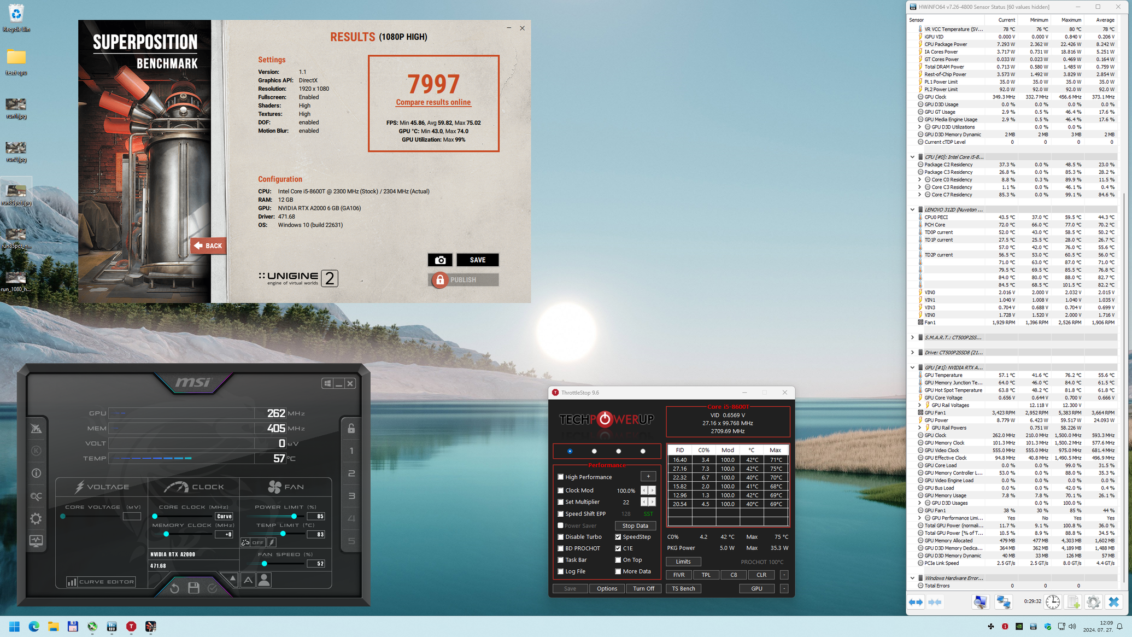Viewport: 1132px width, 637px height.
Task: Open ThrottleStop TS Bench button
Action: (x=683, y=588)
